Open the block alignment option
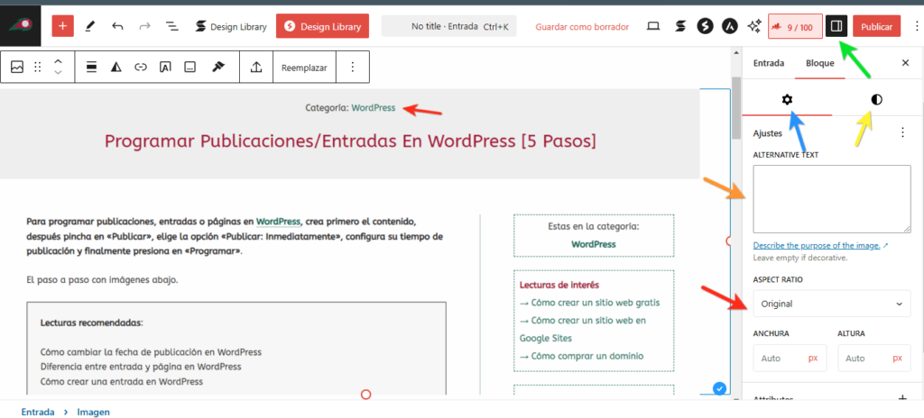 (x=91, y=68)
